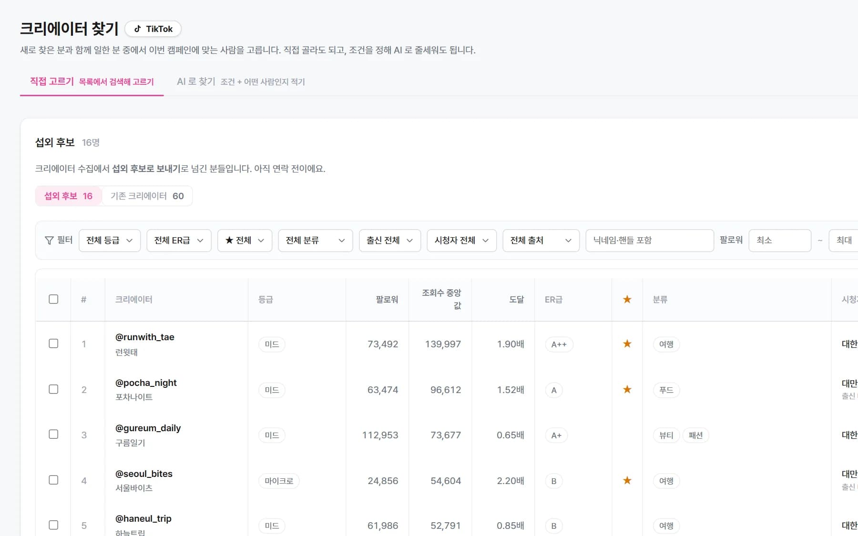The height and width of the screenshot is (536, 858).
Task: Open the 시청자 전체 dropdown
Action: click(x=462, y=241)
